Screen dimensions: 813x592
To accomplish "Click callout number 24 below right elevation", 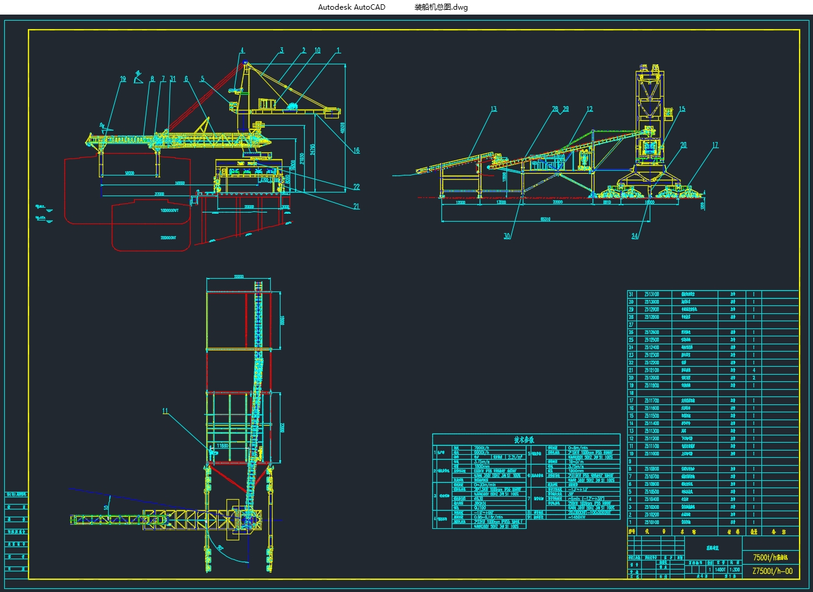I will [x=634, y=236].
